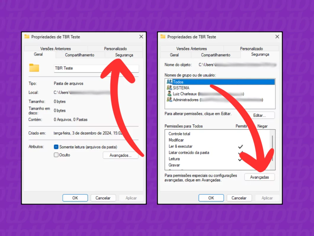Click the Listar conteúdo da pasta row

point(217,153)
